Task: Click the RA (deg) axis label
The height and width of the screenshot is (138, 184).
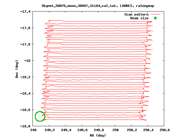Action: point(98,135)
